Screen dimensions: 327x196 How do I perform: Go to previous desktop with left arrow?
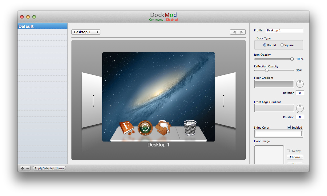[234, 32]
